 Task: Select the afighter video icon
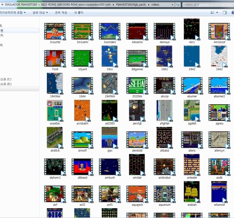point(164,111)
